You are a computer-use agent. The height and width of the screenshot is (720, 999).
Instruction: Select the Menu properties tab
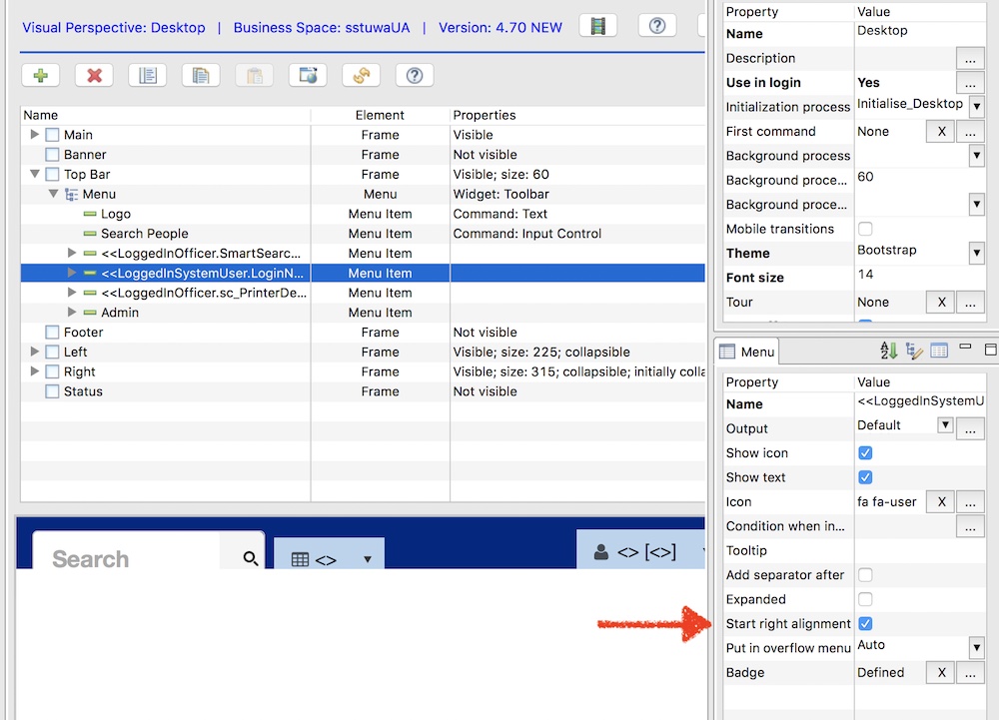tap(746, 352)
